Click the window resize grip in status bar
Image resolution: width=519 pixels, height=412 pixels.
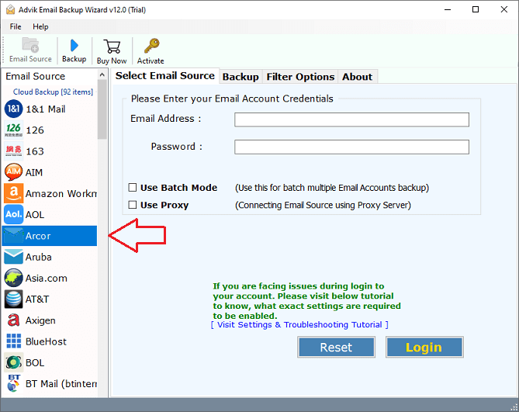514,407
